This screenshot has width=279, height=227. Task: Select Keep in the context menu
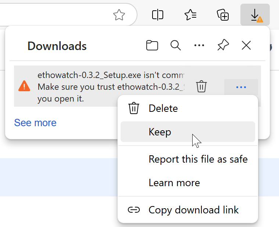point(160,132)
